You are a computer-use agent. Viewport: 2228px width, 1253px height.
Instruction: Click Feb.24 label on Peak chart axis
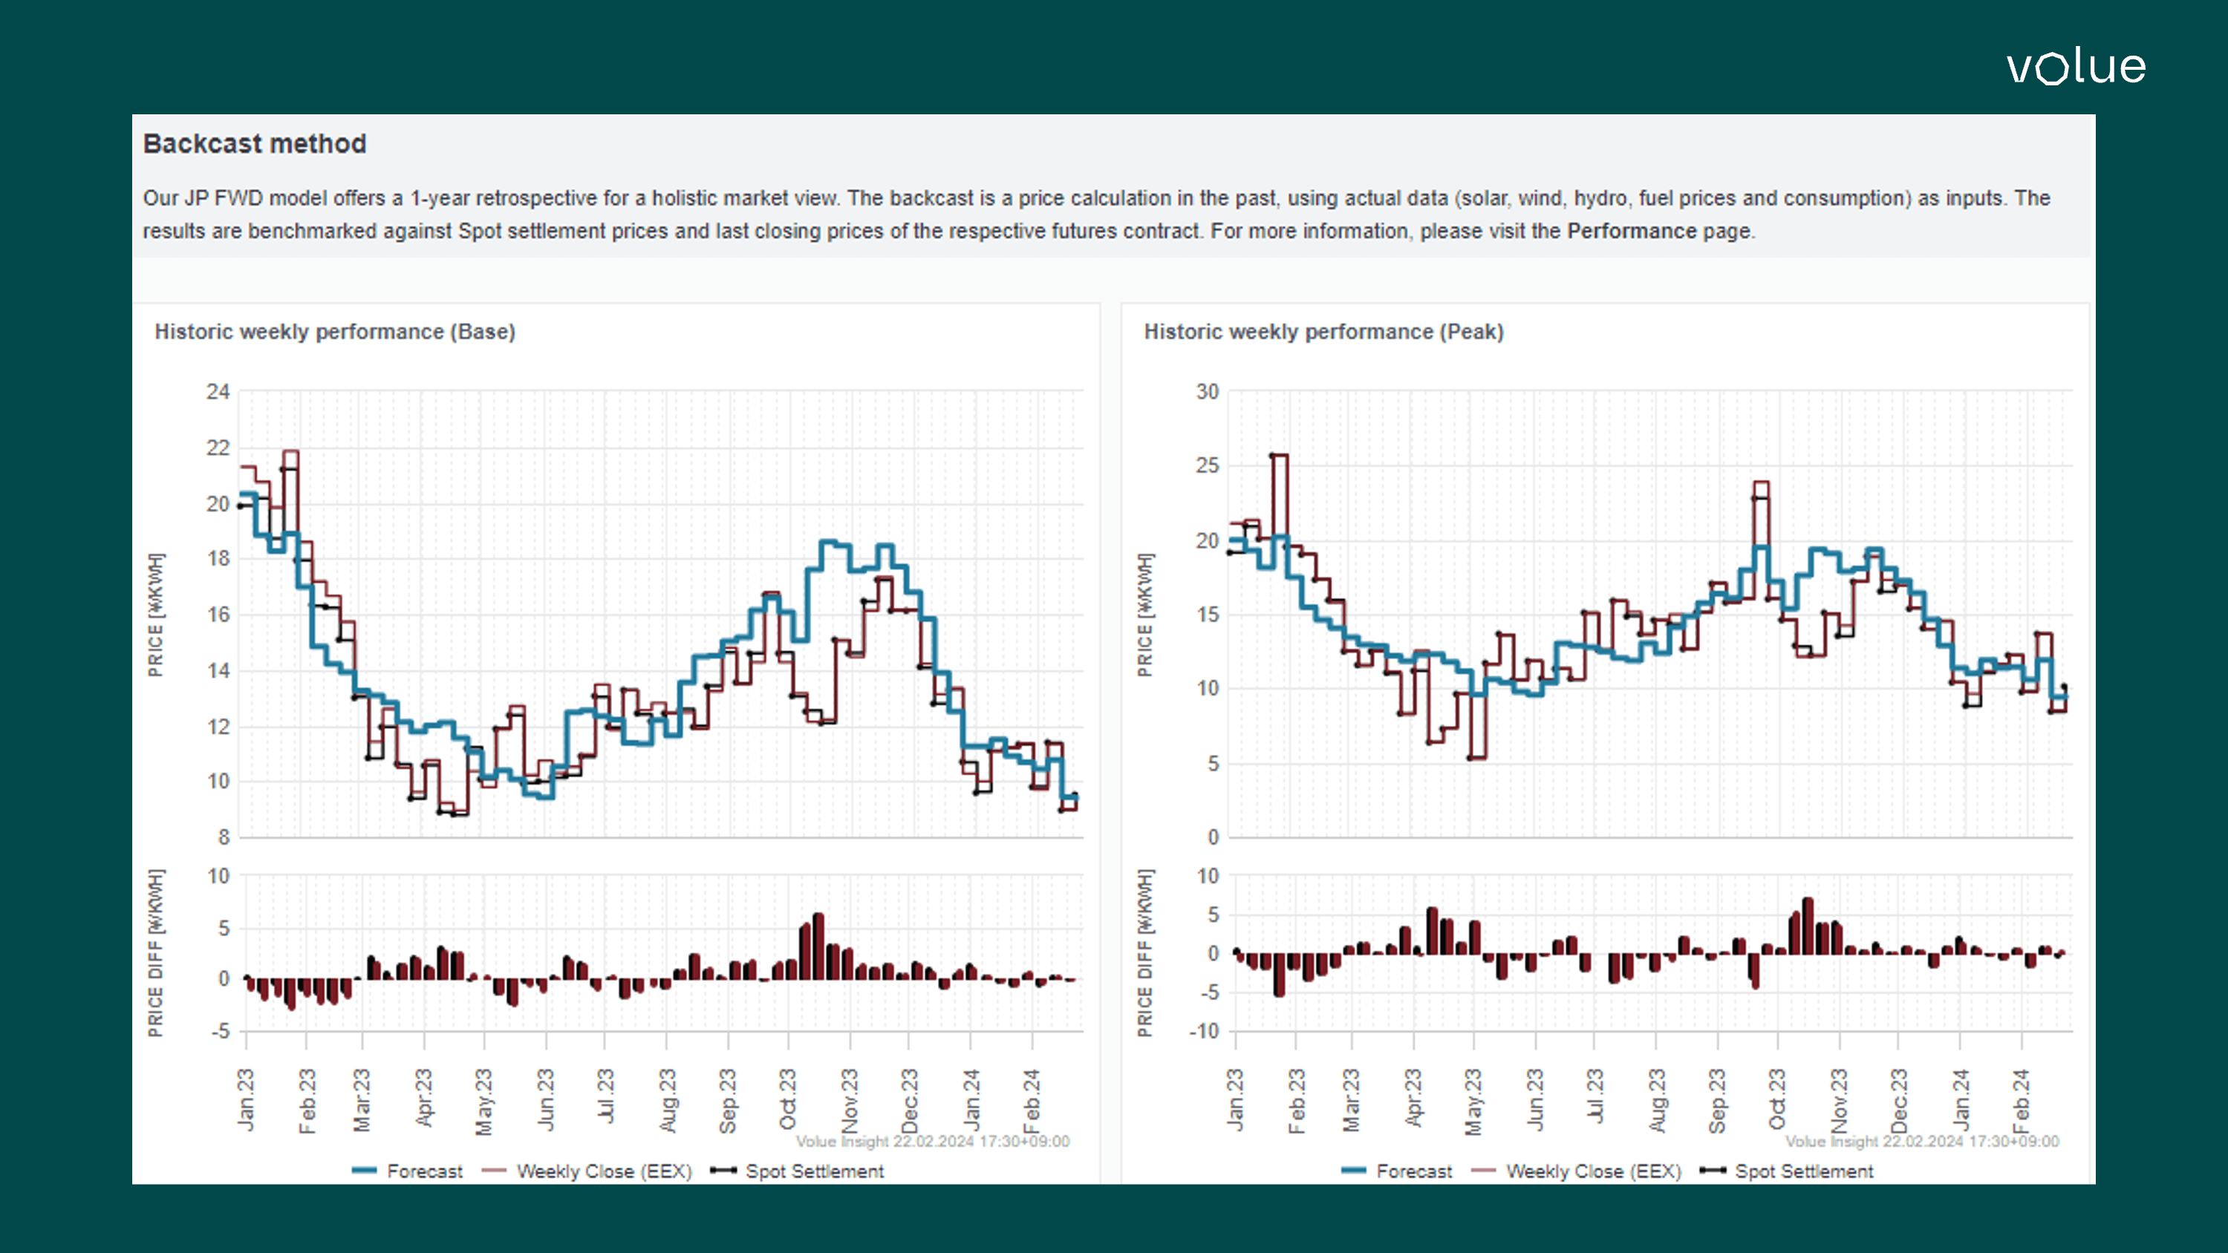2020,1100
